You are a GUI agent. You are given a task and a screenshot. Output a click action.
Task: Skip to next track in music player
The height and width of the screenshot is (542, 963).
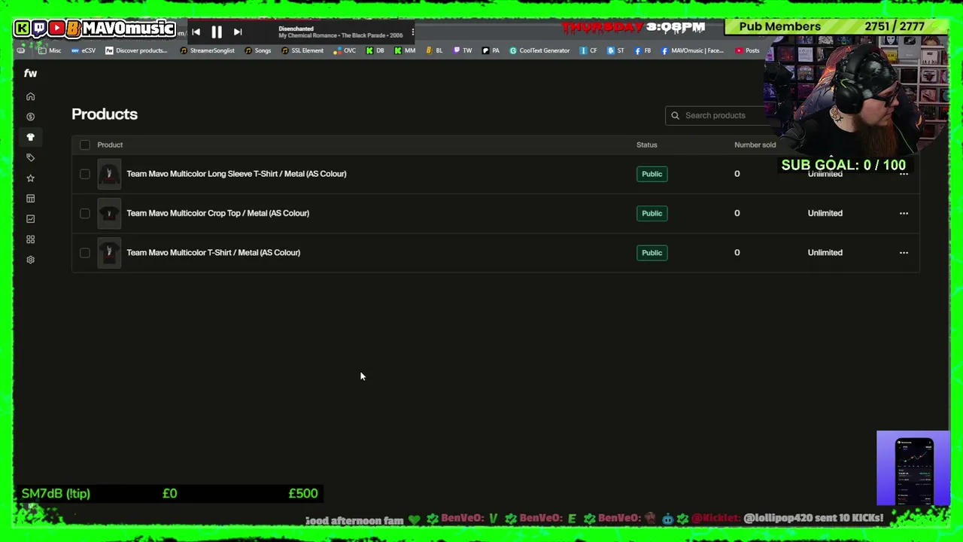point(238,32)
